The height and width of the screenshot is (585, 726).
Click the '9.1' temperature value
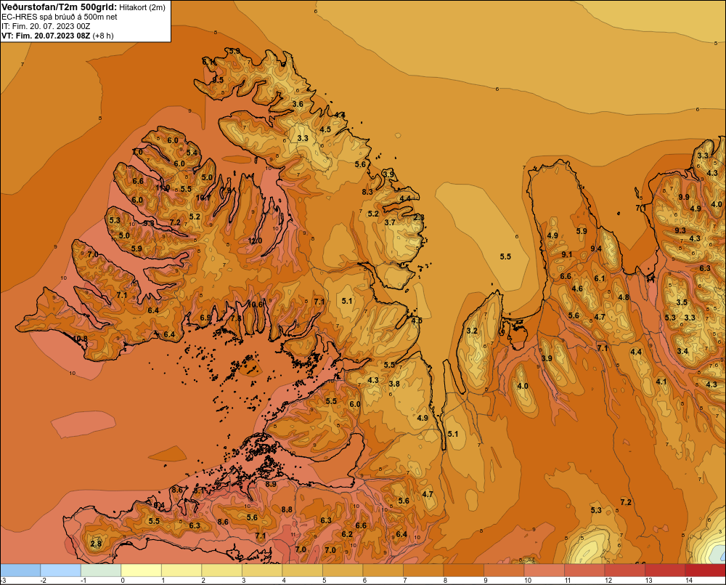[x=567, y=254]
